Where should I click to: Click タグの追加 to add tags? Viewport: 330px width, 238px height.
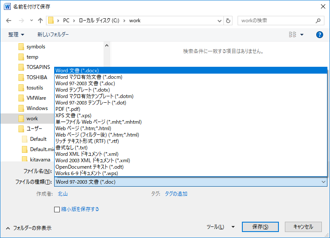pos(176,194)
